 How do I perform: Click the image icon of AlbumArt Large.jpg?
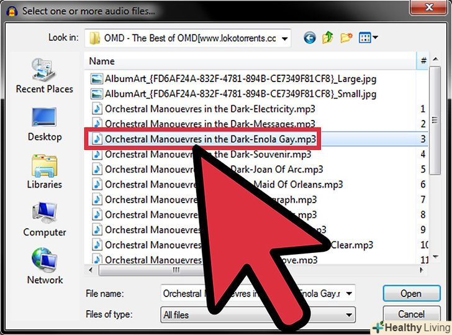click(x=97, y=79)
